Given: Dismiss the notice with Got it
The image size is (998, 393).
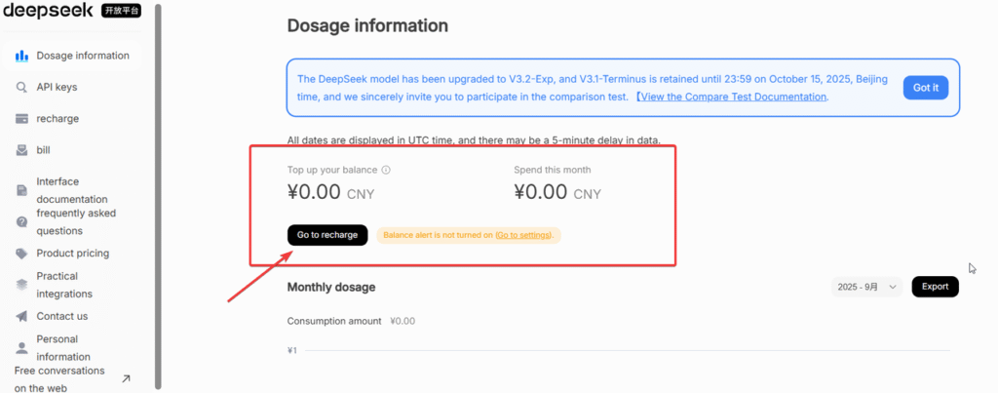Looking at the screenshot, I should click(x=925, y=88).
